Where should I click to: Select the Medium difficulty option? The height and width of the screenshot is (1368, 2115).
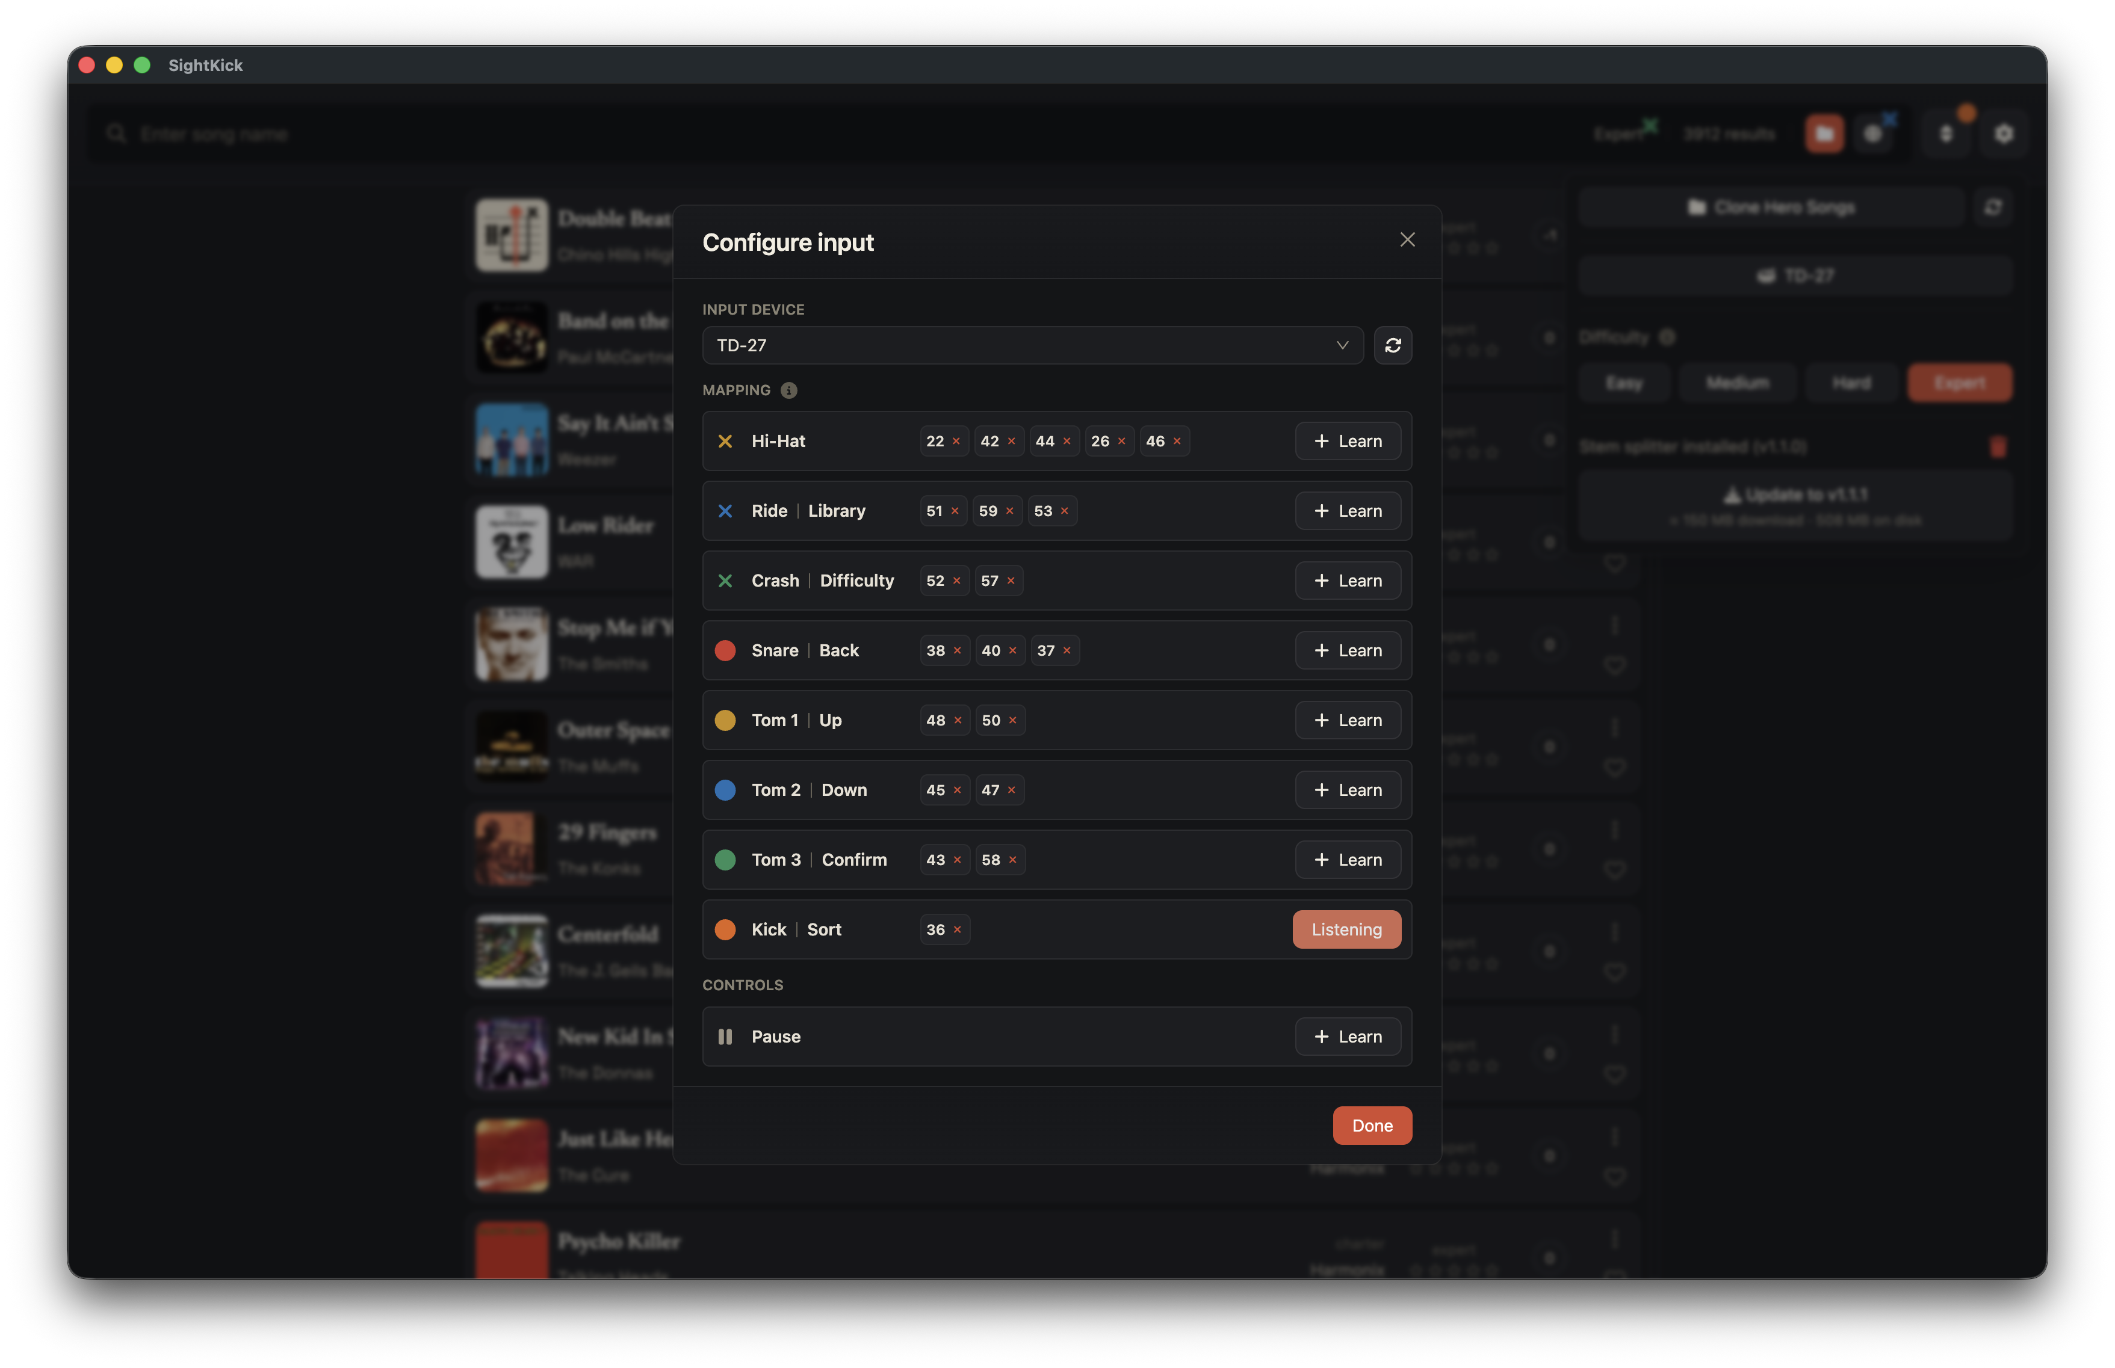click(x=1737, y=383)
